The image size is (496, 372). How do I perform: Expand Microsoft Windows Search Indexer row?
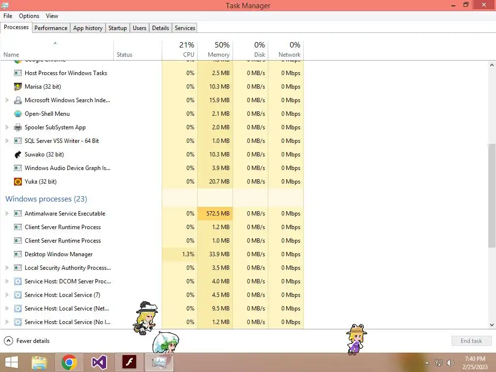click(7, 100)
